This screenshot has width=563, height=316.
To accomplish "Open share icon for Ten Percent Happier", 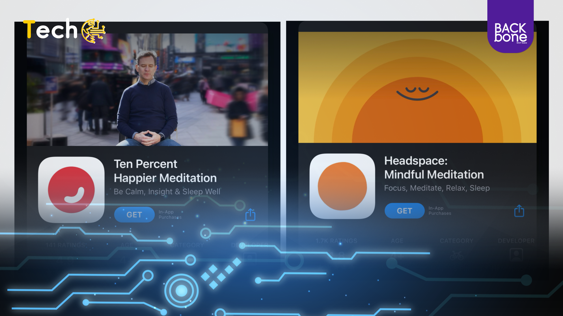I will [250, 214].
